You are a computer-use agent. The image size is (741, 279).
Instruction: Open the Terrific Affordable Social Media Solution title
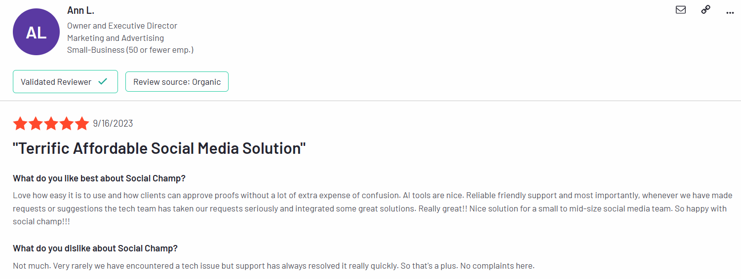click(159, 148)
